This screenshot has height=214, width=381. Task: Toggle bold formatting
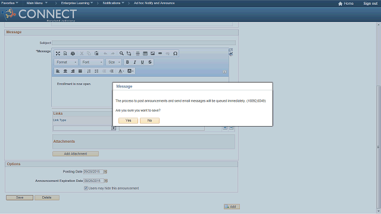127,62
